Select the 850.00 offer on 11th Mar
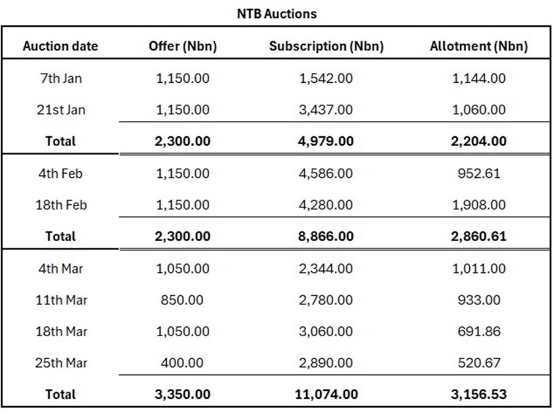Viewport: 554px width, 419px height. coord(183,300)
